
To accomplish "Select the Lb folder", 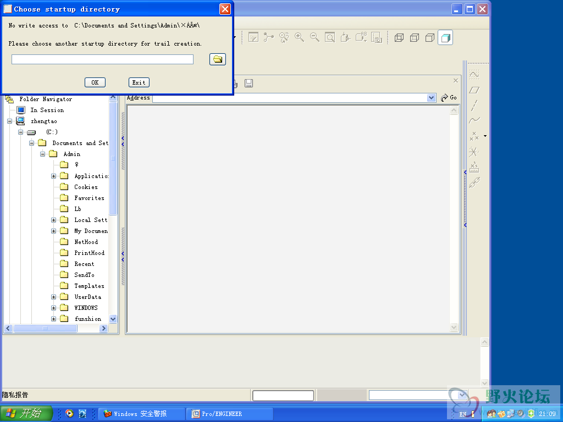I will click(78, 209).
